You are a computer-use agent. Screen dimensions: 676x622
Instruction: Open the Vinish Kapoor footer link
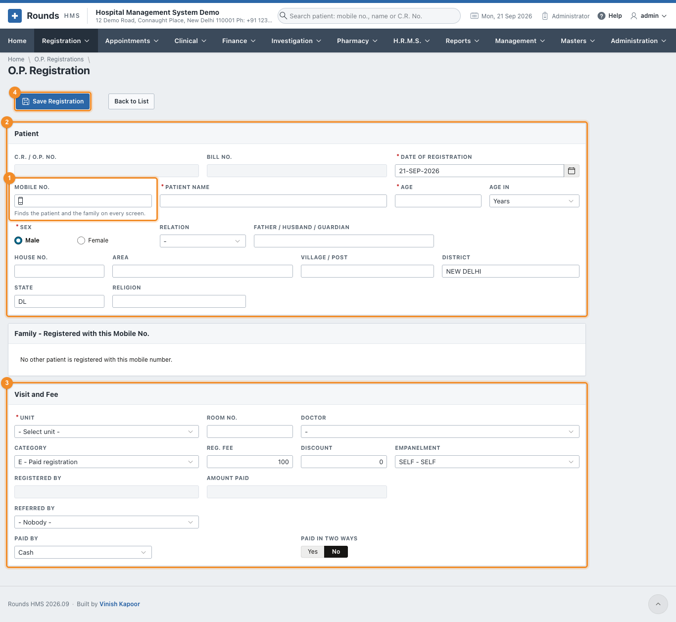120,604
